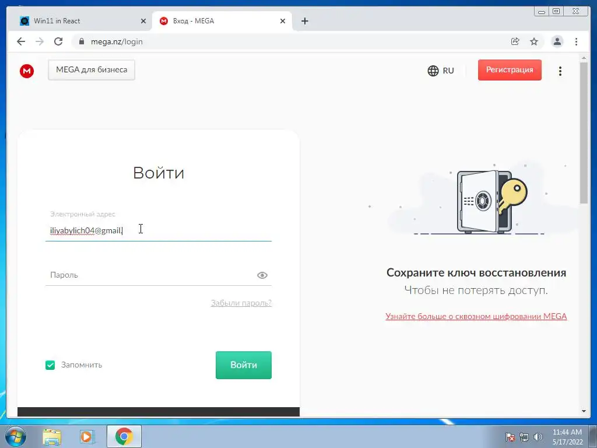
Task: Click the browser forward arrow
Action: pos(40,41)
